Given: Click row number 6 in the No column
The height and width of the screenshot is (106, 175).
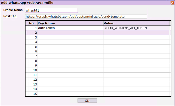Looking at the screenshot, I should 33,51.
